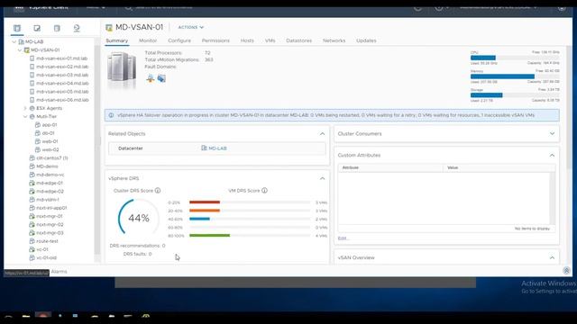The width and height of the screenshot is (577, 324).
Task: Click resource pool icon for Multi-Tier
Action: point(32,116)
